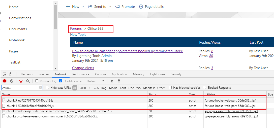Select the XHR filter type
Viewport: 274px width, 128px height.
[x=83, y=88]
